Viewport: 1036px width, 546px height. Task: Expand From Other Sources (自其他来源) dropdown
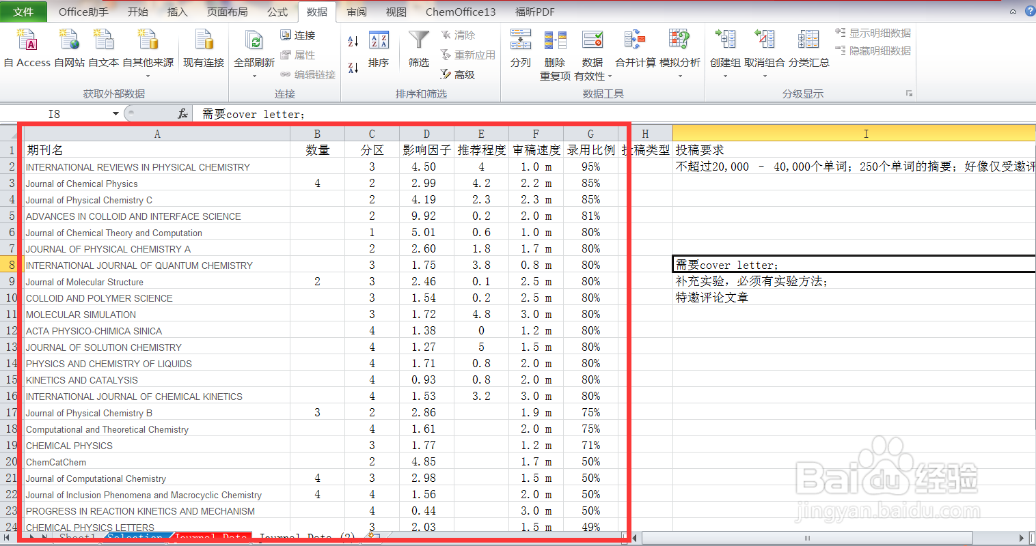(x=148, y=75)
